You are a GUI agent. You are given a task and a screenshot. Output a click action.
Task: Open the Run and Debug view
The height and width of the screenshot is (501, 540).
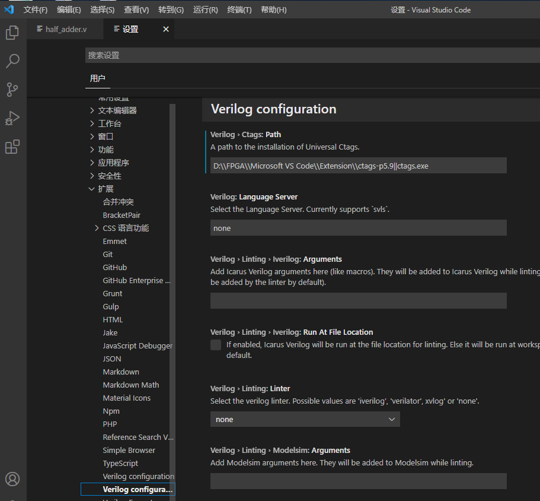coord(12,118)
